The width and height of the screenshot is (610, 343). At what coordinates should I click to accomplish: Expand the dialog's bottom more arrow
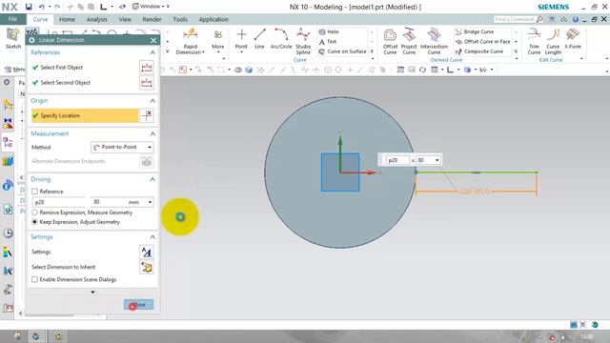click(92, 293)
